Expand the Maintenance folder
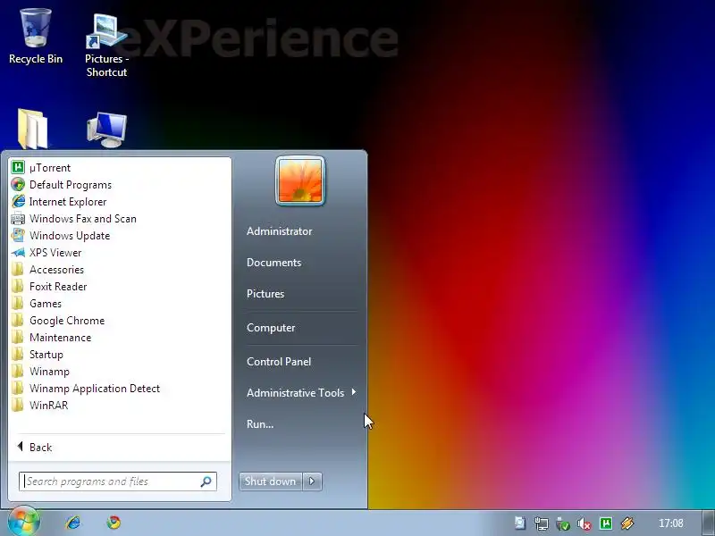 [119, 338]
